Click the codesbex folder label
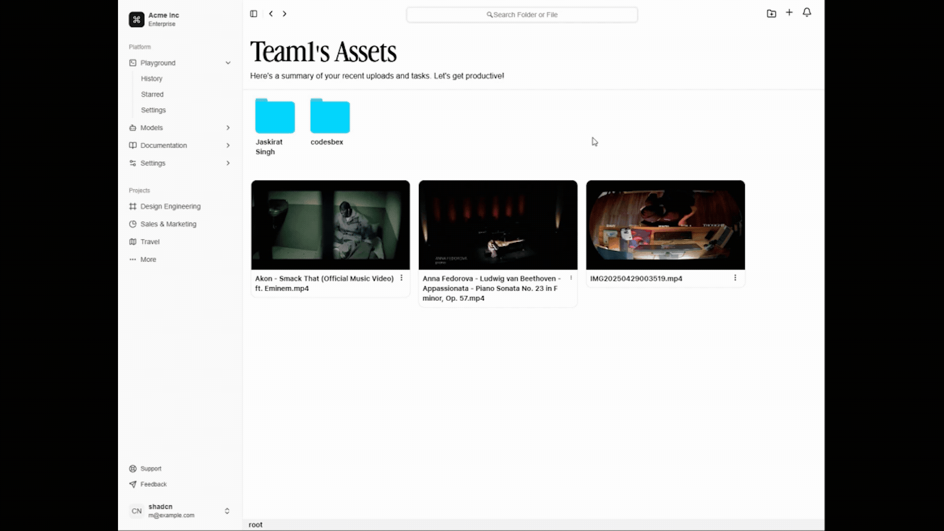 pyautogui.click(x=327, y=142)
